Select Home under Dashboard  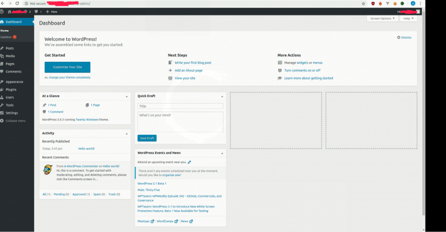pos(4,31)
